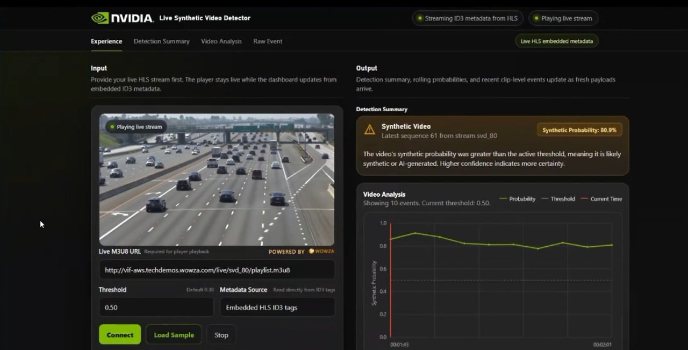Click the Output section heading
This screenshot has width=688, height=350.
367,68
